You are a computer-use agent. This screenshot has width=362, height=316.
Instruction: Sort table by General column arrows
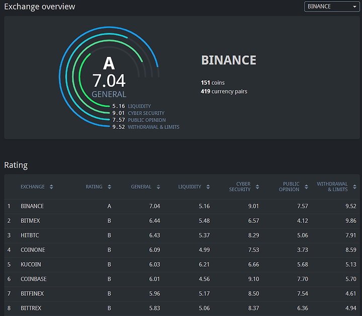point(158,187)
